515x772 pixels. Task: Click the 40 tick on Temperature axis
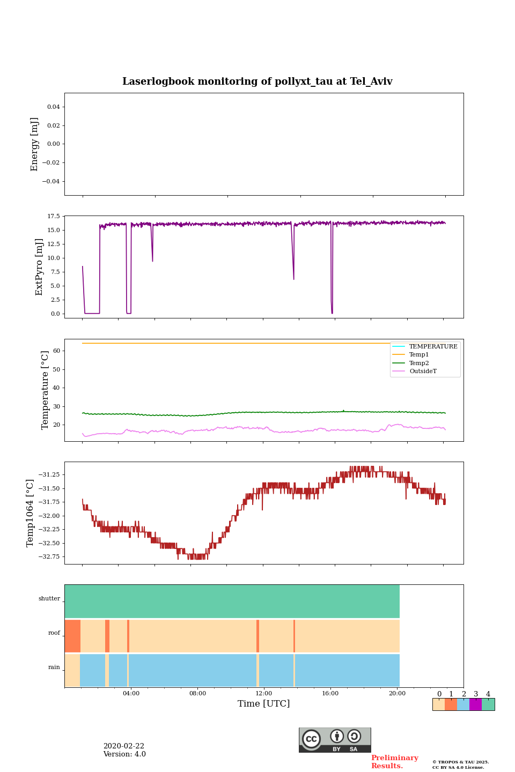tap(56, 388)
